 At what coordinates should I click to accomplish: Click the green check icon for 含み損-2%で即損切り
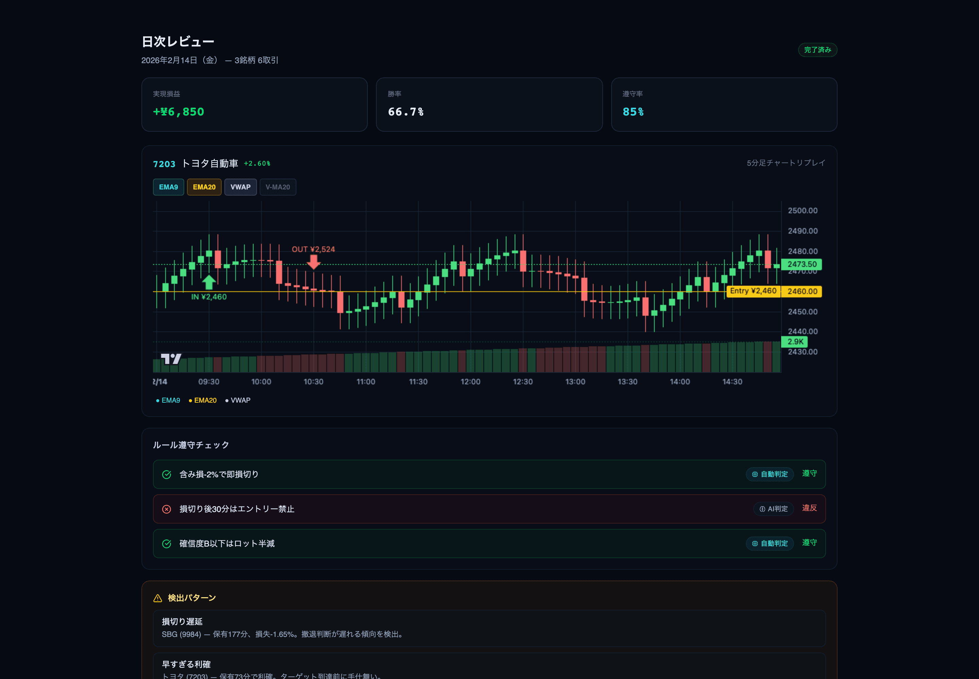point(167,474)
